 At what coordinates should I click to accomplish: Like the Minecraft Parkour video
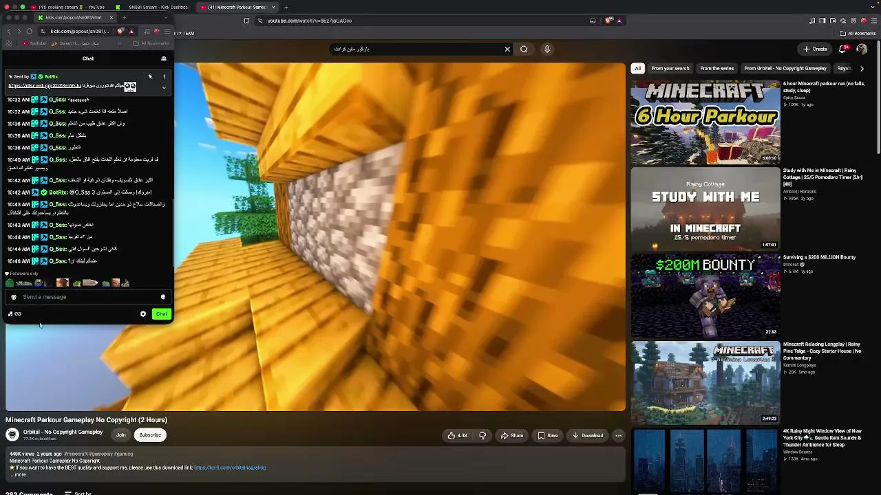coord(457,435)
